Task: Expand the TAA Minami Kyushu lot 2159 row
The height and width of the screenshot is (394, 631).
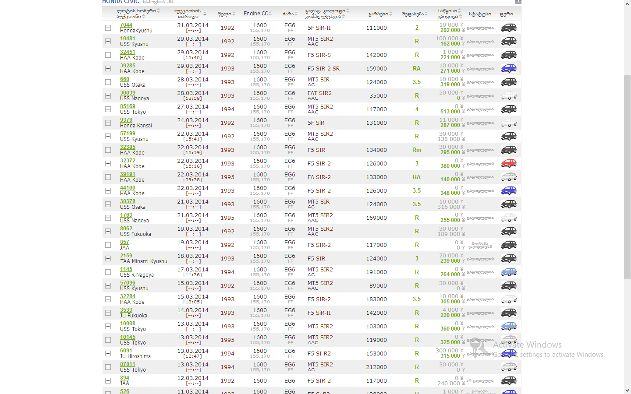Action: pyautogui.click(x=108, y=258)
